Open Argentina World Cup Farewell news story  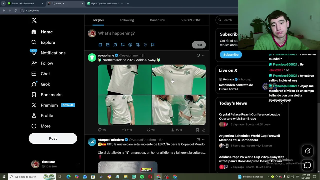[x=252, y=140]
